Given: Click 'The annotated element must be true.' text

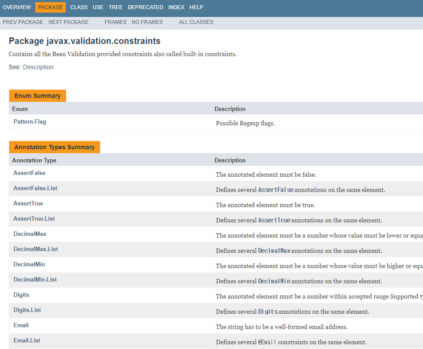Looking at the screenshot, I should 265,205.
